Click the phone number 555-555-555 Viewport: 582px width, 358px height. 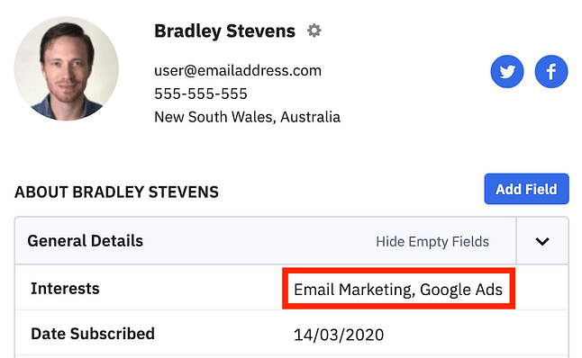click(201, 94)
